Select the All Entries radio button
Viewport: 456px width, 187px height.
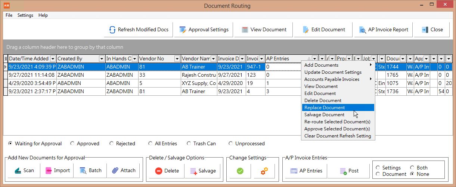pos(150,143)
